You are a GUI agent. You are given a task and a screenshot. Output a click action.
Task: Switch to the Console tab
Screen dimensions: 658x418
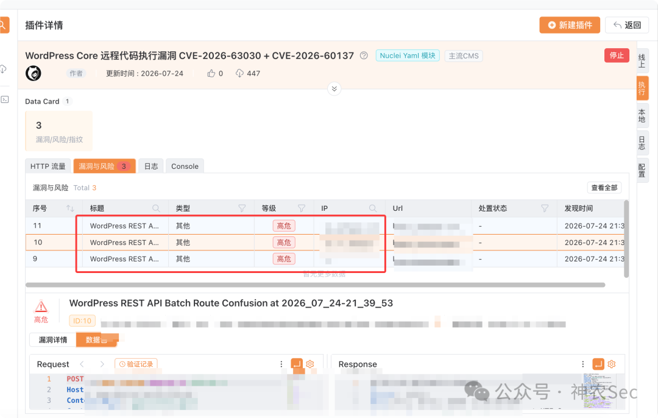pyautogui.click(x=185, y=166)
